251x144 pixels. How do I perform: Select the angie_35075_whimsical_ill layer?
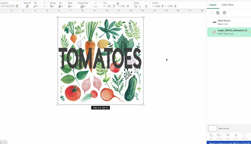(x=229, y=32)
